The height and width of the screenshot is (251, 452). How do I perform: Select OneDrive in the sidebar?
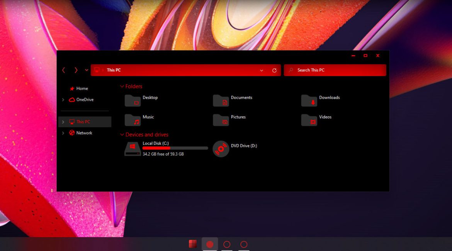click(85, 100)
